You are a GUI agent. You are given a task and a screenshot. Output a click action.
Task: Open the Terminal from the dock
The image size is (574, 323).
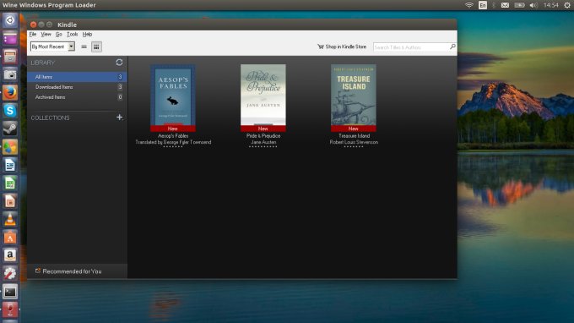[10, 292]
